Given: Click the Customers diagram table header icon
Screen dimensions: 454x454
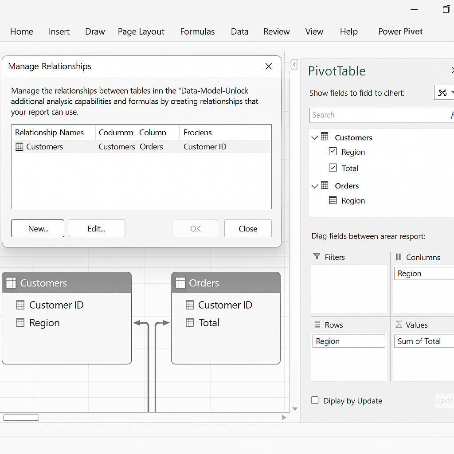Looking at the screenshot, I should point(11,282).
